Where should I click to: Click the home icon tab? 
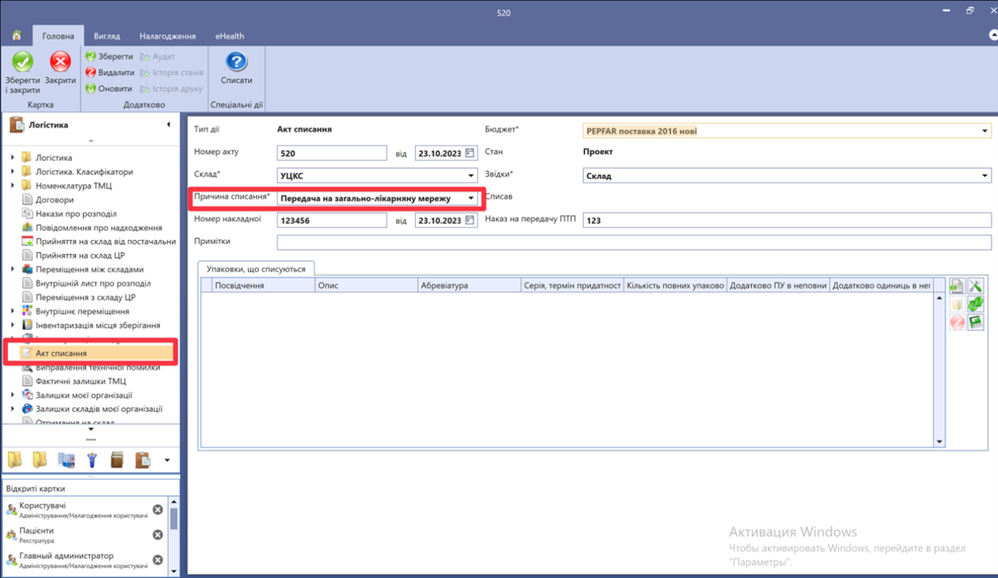(x=16, y=35)
